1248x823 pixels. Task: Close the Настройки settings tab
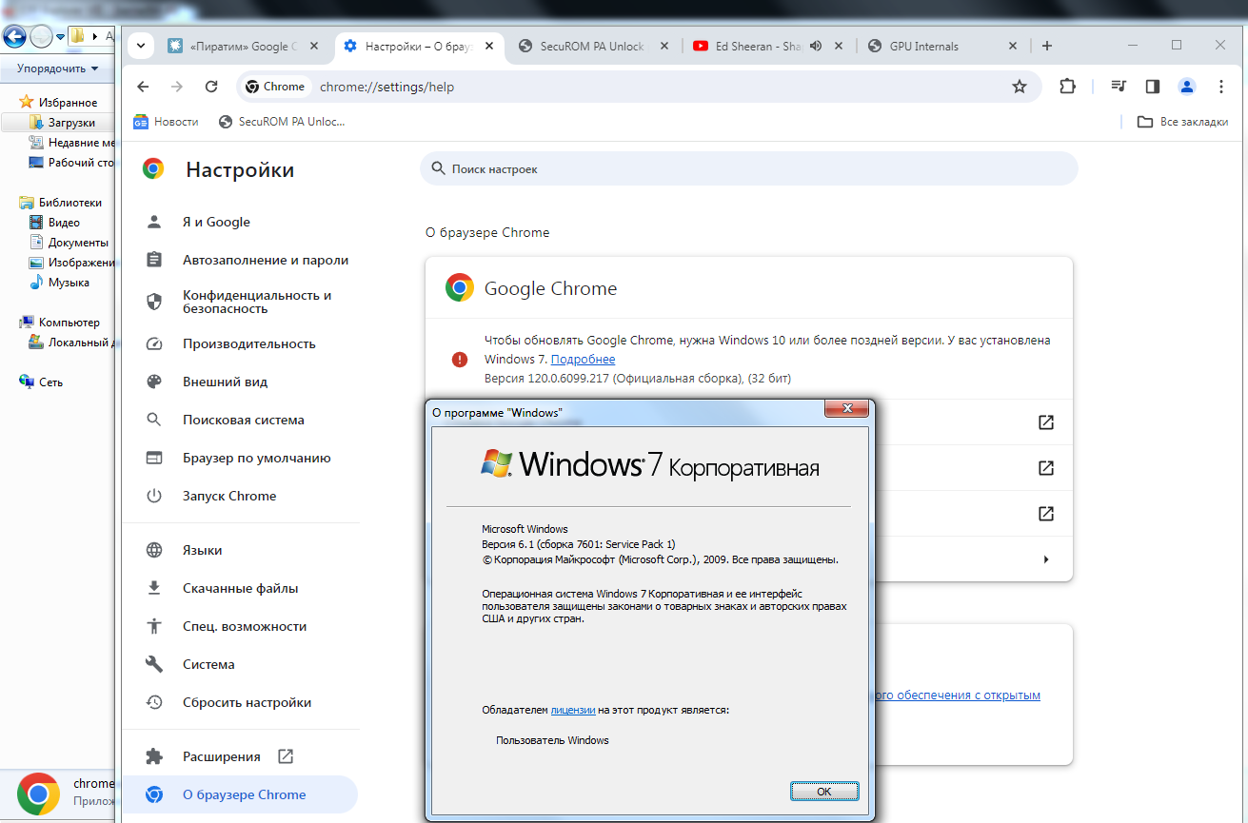489,46
